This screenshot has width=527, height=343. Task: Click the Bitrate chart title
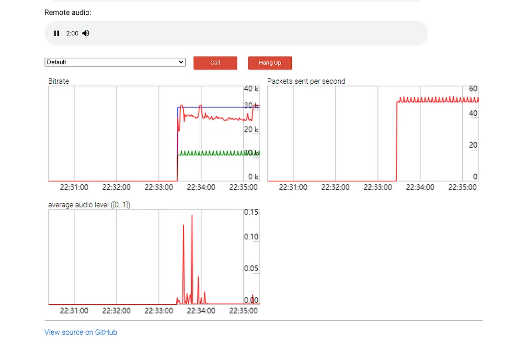(58, 81)
